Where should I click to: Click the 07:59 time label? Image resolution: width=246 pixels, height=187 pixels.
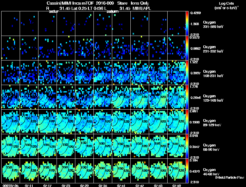point(177,185)
